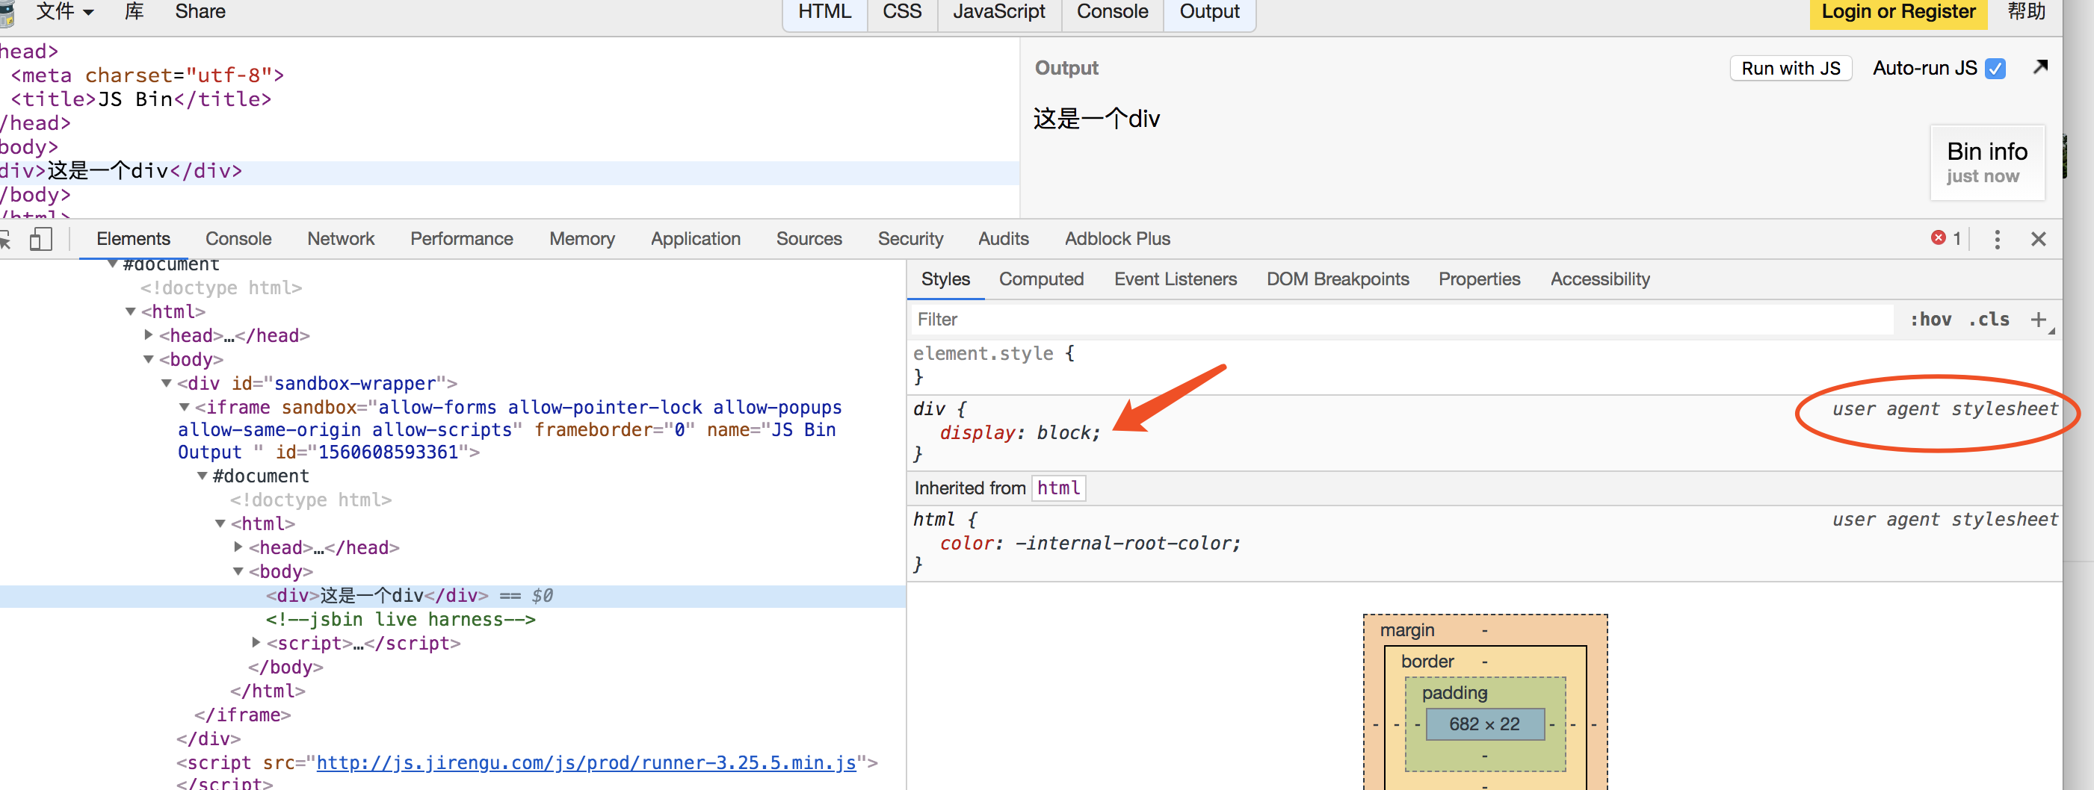Click the html inherited-from link

point(1058,488)
